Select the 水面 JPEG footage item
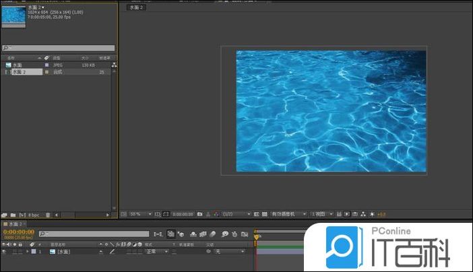The image size is (473, 272). point(18,65)
